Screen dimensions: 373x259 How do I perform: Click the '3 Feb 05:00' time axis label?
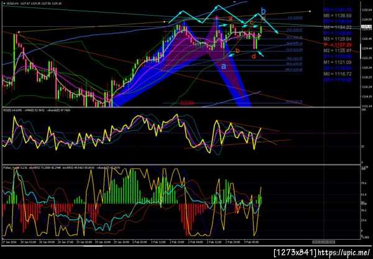252,242
